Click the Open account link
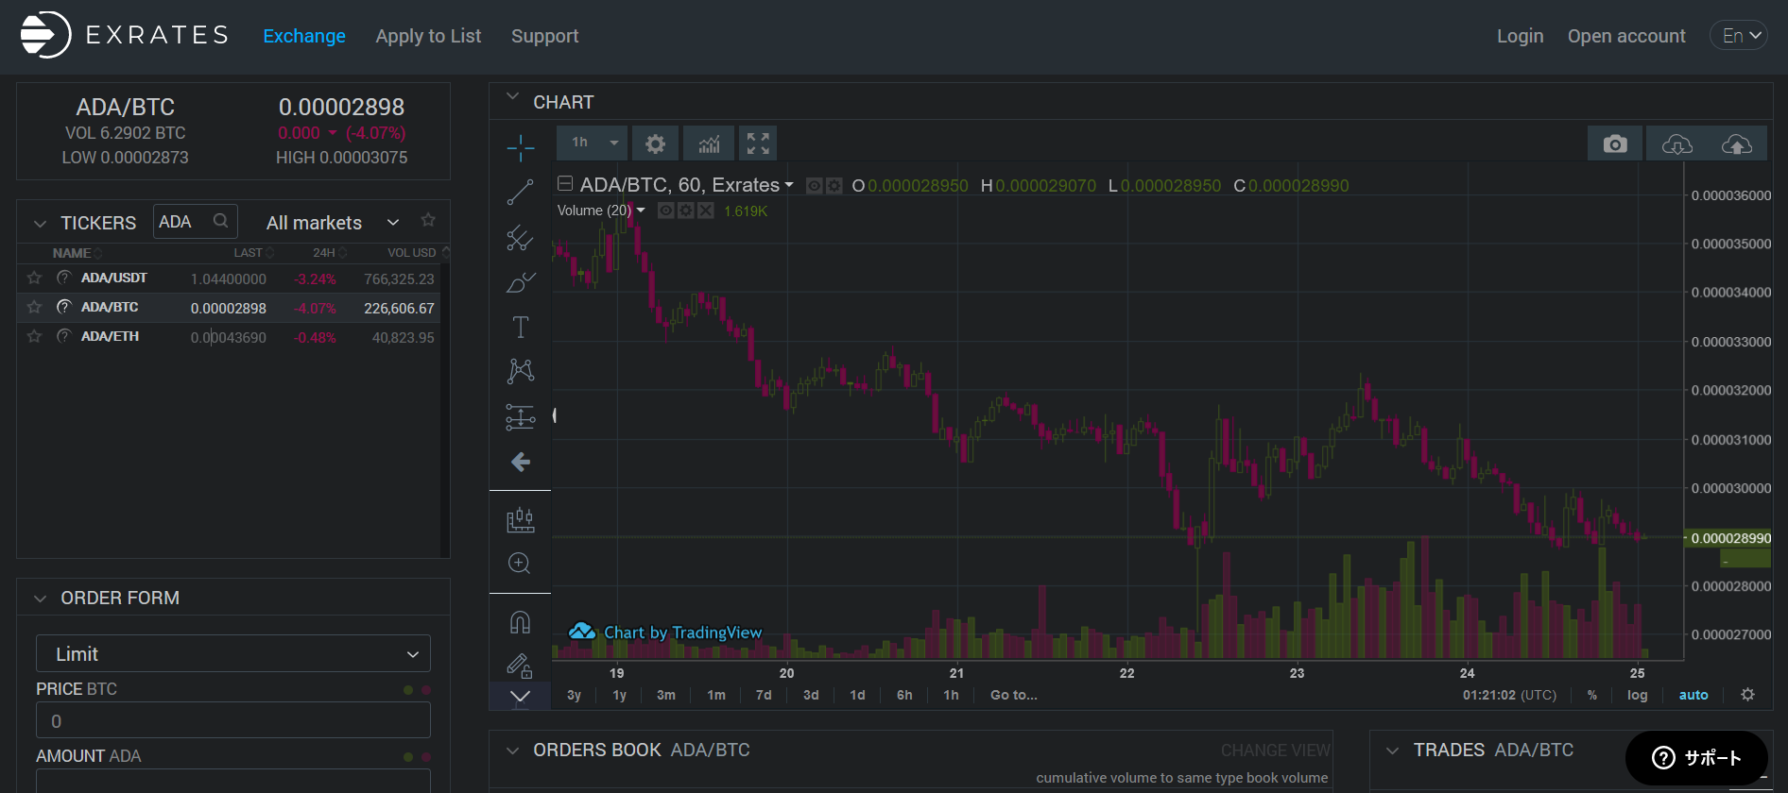The height and width of the screenshot is (793, 1788). tap(1625, 36)
